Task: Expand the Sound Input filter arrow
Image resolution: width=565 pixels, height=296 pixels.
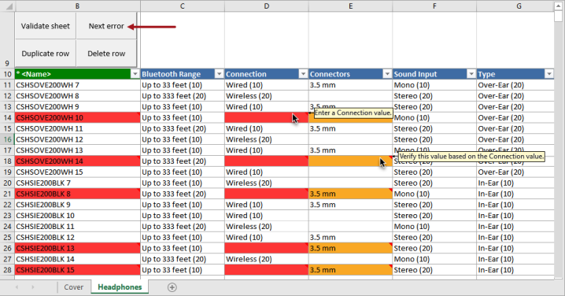Action: (x=471, y=74)
